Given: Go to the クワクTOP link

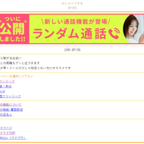Looking at the screenshot, I should coord(8,133).
